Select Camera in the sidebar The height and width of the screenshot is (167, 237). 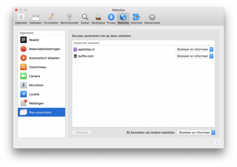(42, 76)
